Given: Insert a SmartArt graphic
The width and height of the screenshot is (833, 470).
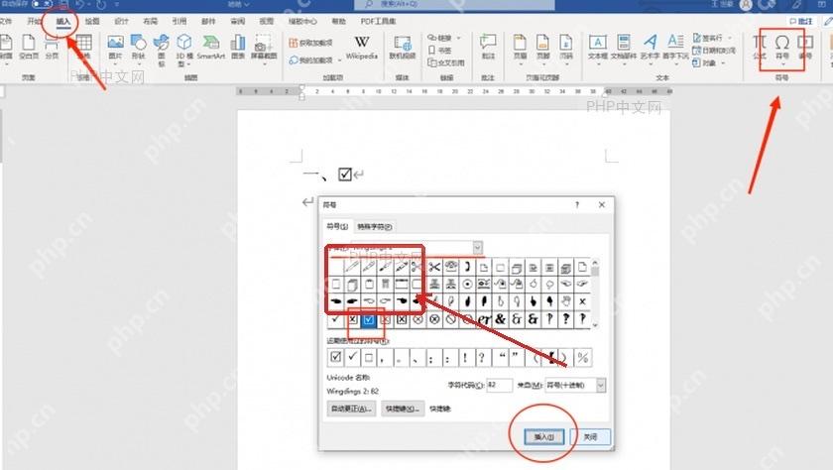Looking at the screenshot, I should point(211,47).
